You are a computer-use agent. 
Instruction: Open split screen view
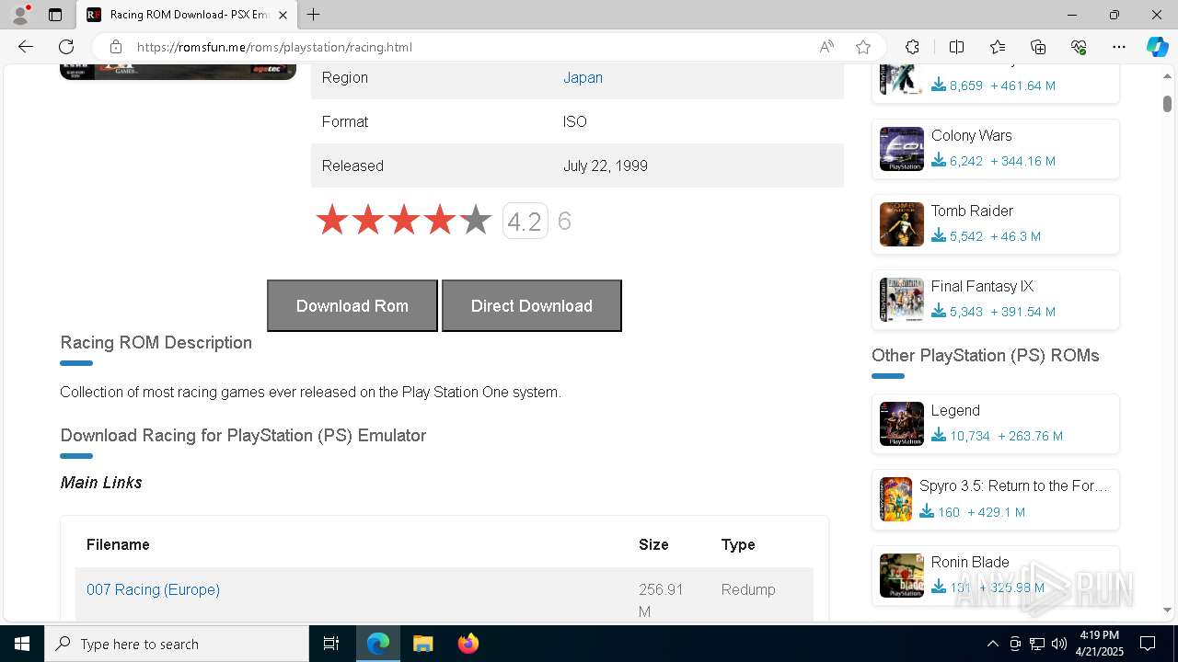956,47
